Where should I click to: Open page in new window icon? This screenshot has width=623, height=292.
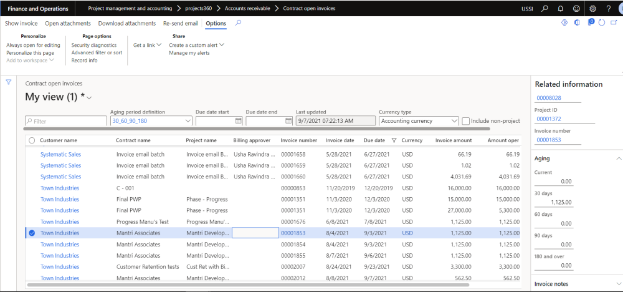(614, 23)
